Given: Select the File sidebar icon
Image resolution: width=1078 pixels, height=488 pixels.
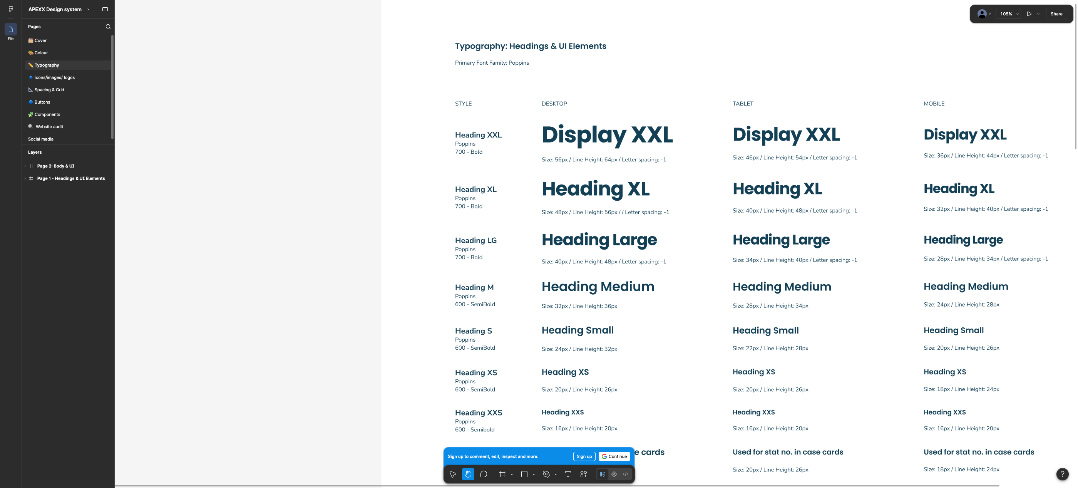Looking at the screenshot, I should coord(11,29).
